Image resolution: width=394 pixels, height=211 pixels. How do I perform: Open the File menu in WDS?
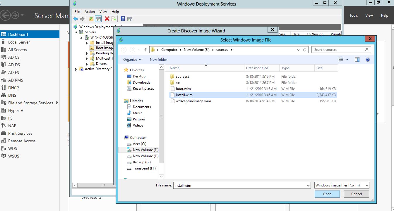coord(77,12)
